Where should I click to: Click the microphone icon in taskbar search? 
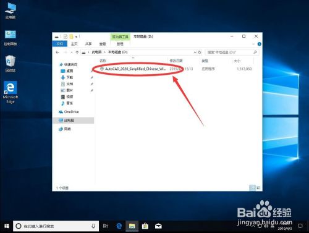[93, 226]
